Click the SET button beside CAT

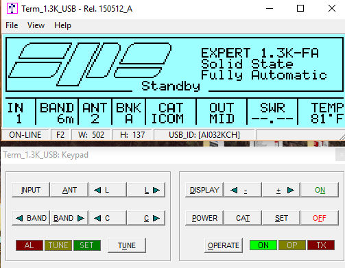[x=281, y=218]
